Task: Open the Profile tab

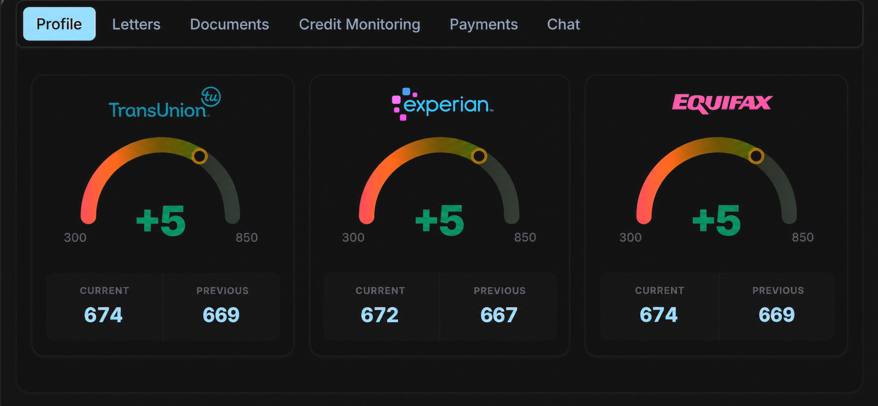Action: (x=60, y=24)
